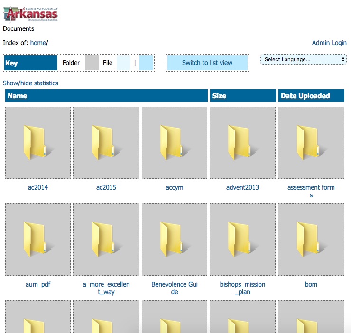Open the bishops_mission_plan folder icon

tap(242, 240)
